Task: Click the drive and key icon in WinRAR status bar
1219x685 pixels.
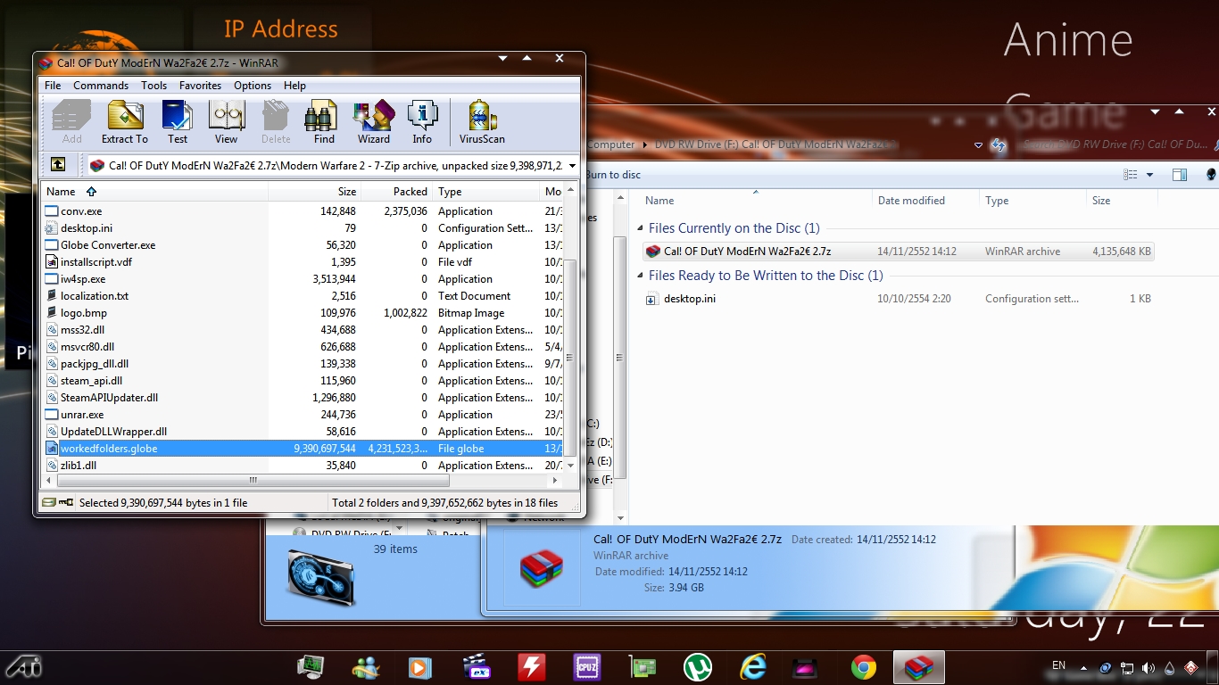Action: pos(58,502)
